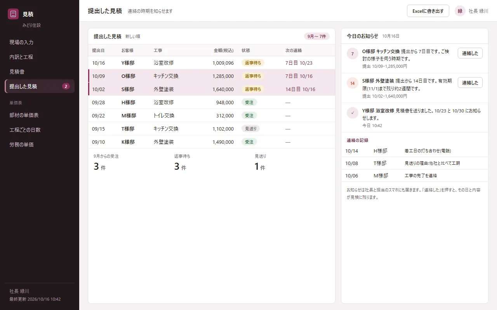
Task: Select the M様邸 トイレ交換 row
Action: pos(212,115)
